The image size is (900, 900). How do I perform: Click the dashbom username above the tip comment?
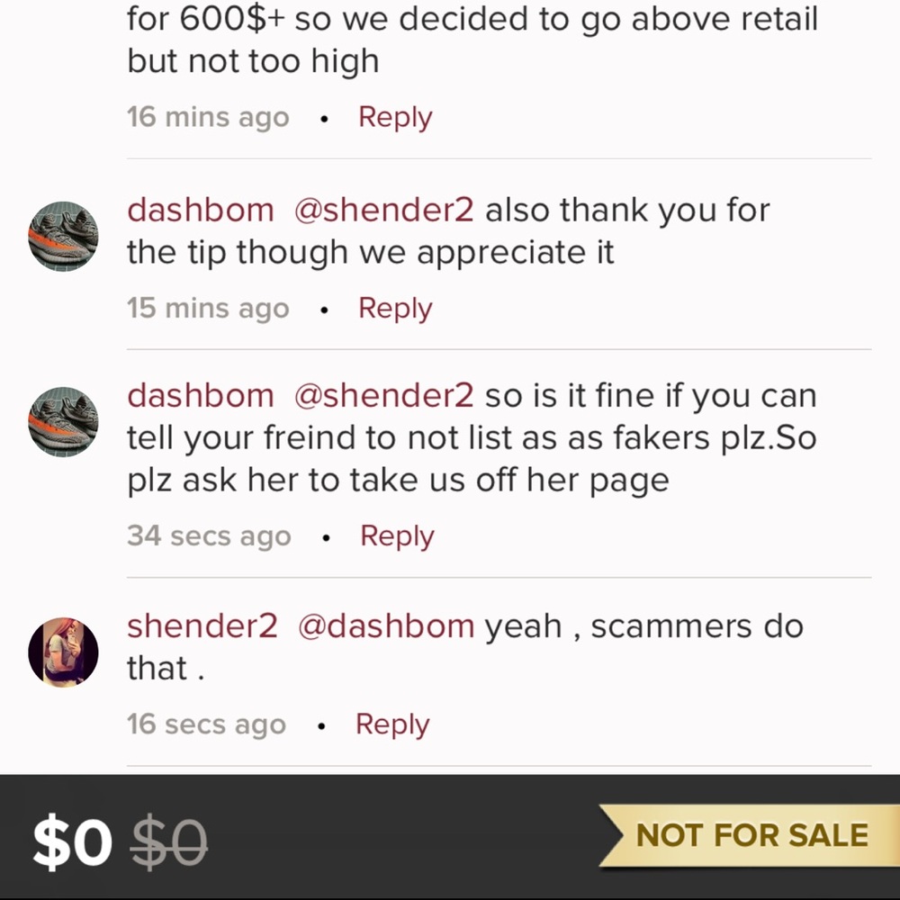(x=199, y=209)
